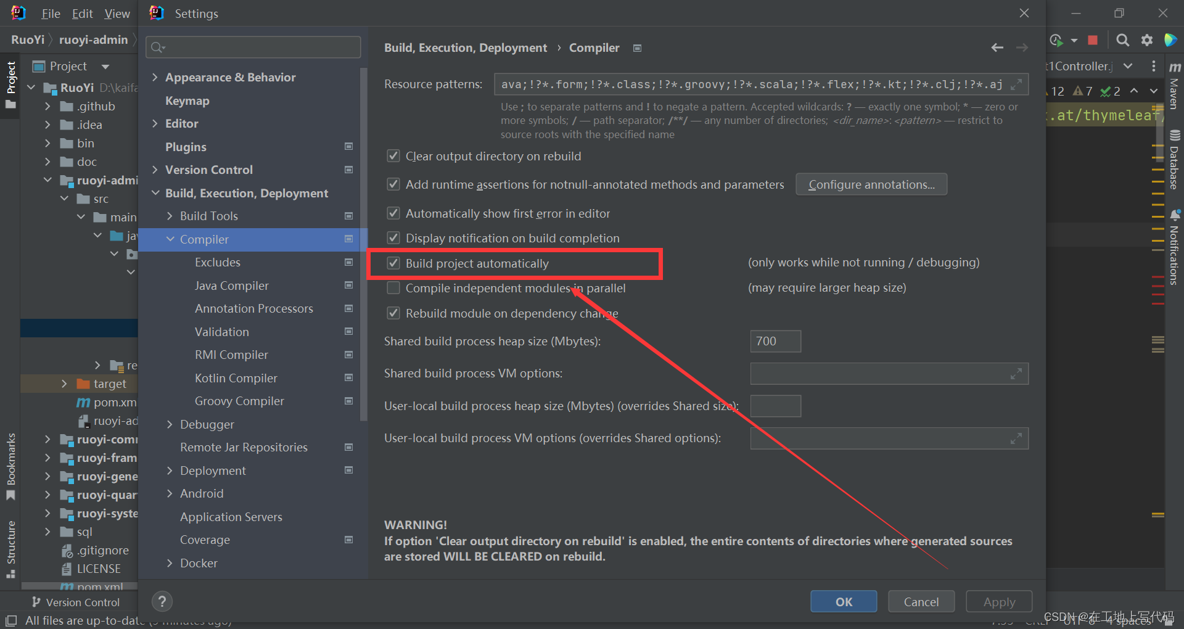Click the help question mark button

pyautogui.click(x=162, y=602)
